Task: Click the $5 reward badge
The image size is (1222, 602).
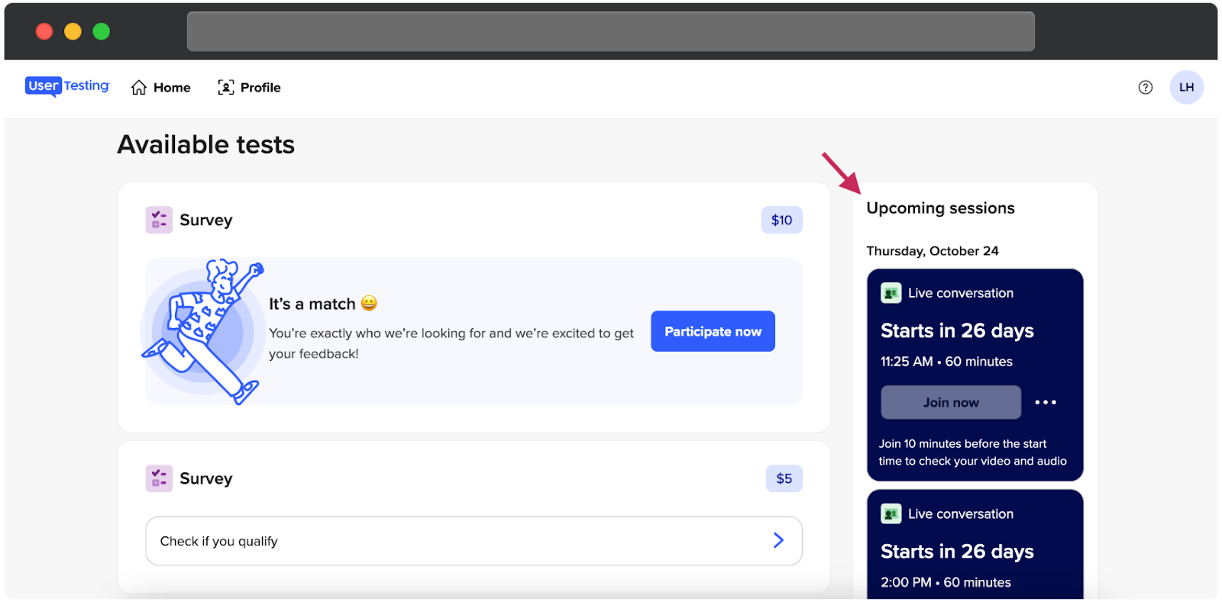Action: click(x=784, y=478)
